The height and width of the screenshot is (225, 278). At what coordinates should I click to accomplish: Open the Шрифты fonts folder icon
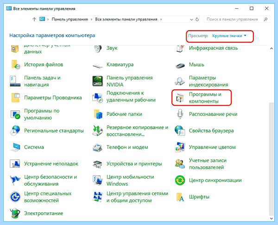click(x=180, y=197)
